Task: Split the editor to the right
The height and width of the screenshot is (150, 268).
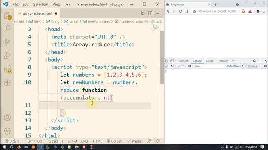Action: (150, 13)
